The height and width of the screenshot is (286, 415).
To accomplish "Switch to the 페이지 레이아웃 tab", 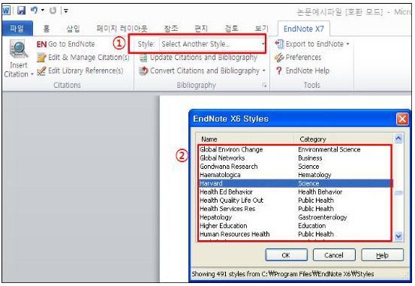I will pyautogui.click(x=122, y=29).
